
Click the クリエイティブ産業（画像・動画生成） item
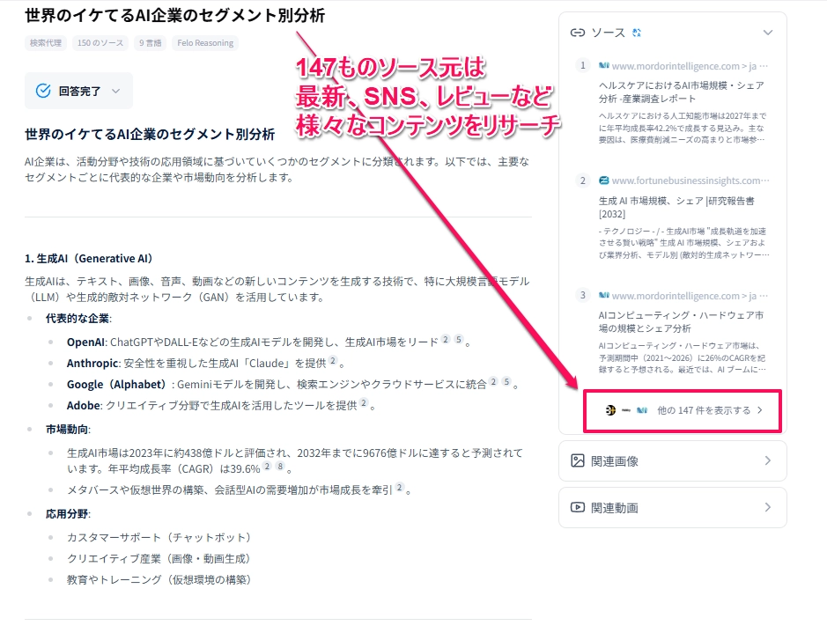tap(161, 559)
